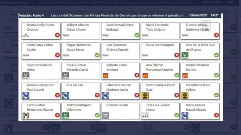Click the 19/21 vote counter
241x135 pixels.
point(214,16)
